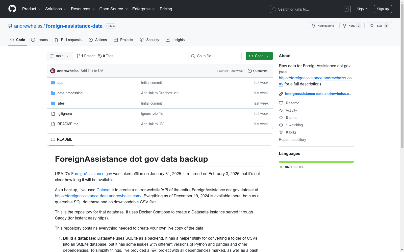The image size is (404, 252).
Task: Open the Solutions menu
Action: (56, 9)
